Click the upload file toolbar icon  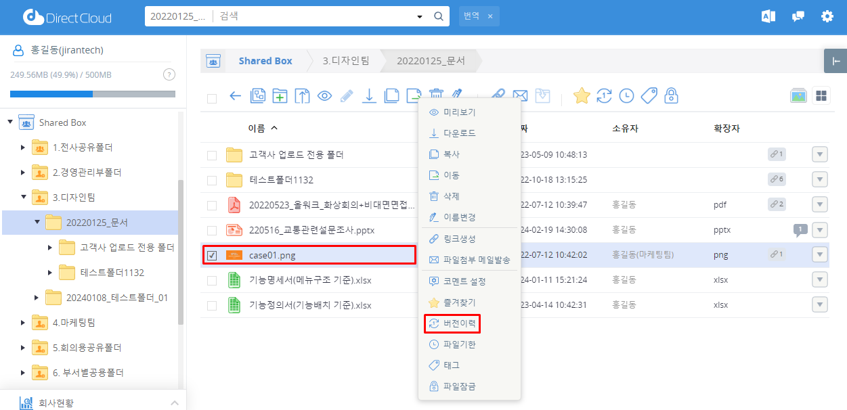(x=302, y=96)
